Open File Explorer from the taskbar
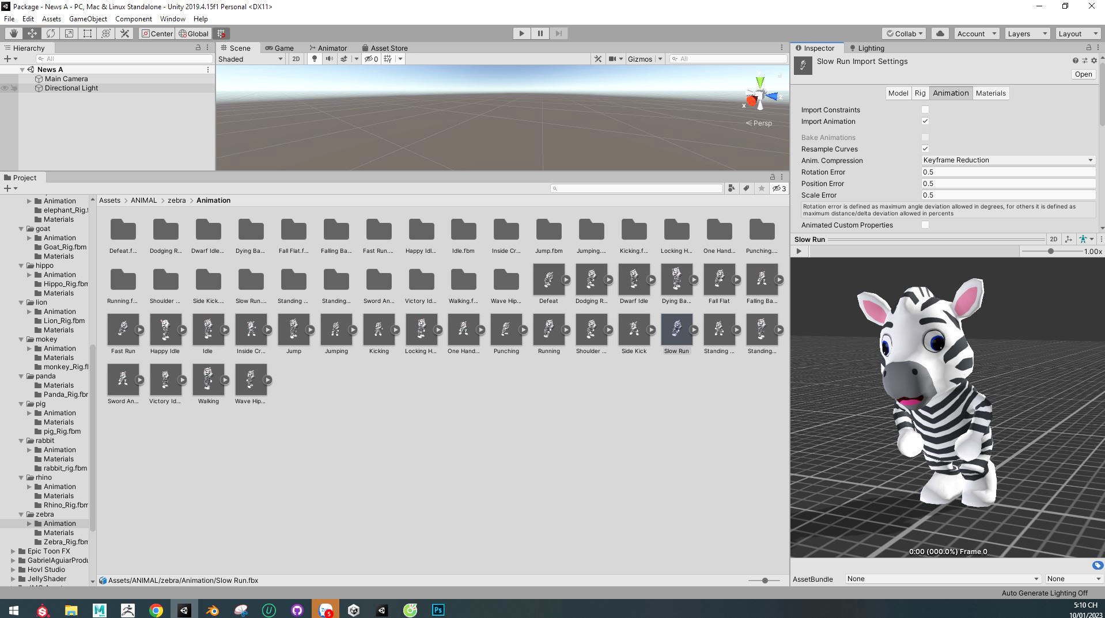Image resolution: width=1105 pixels, height=618 pixels. click(x=71, y=610)
